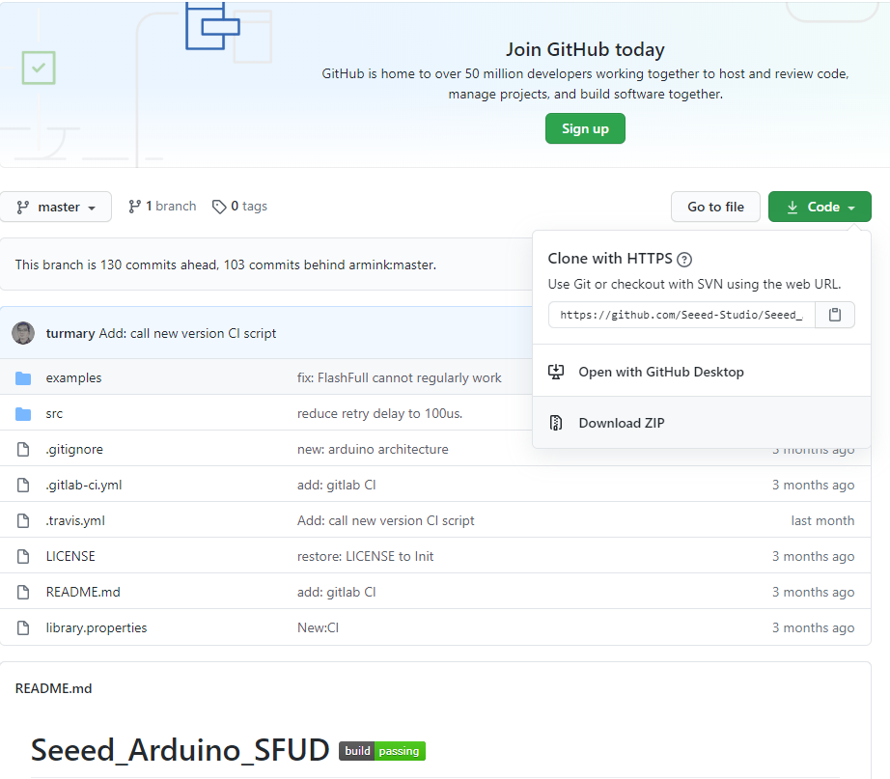Image resolution: width=890 pixels, height=779 pixels.
Task: Open library.properties file
Action: pyautogui.click(x=97, y=627)
